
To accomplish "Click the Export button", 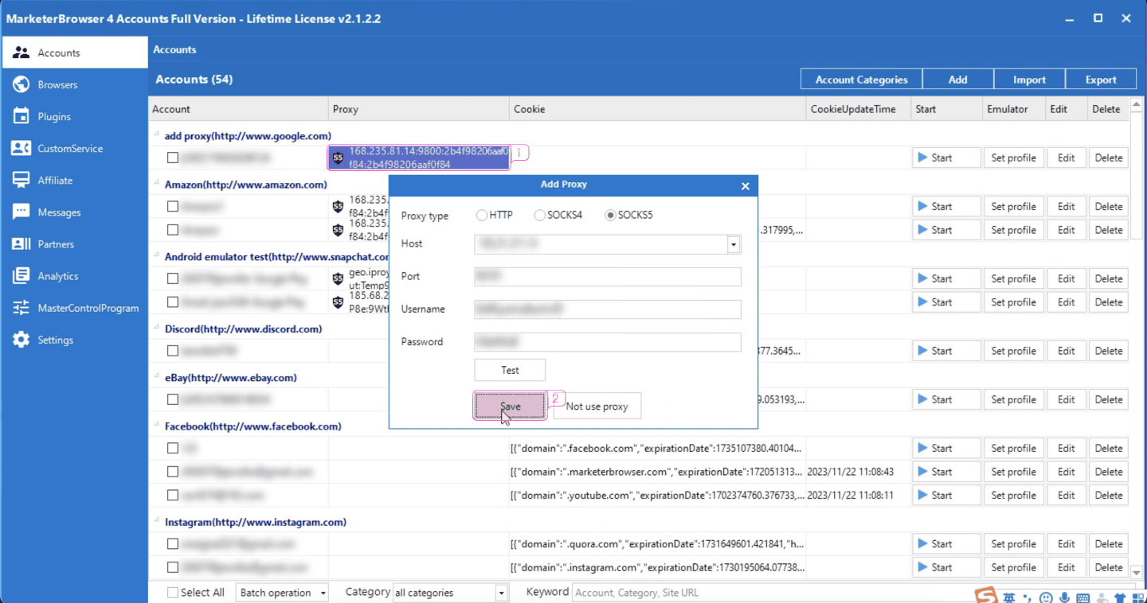I will click(1101, 80).
